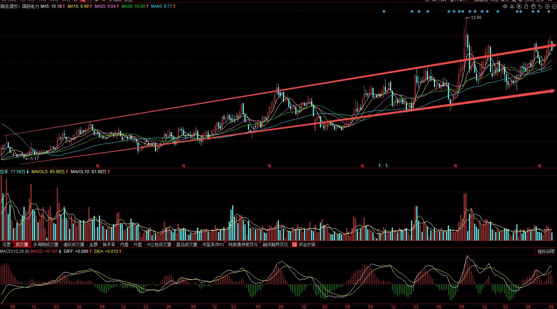Click the rightmost red q marker
Viewport: 557px width, 309px height.
pyautogui.click(x=539, y=165)
